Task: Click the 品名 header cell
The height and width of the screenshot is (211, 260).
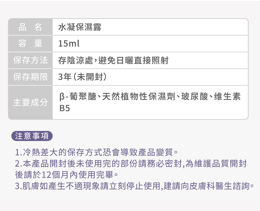Action: pyautogui.click(x=30, y=27)
